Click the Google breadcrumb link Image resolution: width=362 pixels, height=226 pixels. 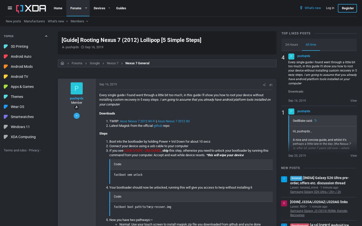(95, 63)
